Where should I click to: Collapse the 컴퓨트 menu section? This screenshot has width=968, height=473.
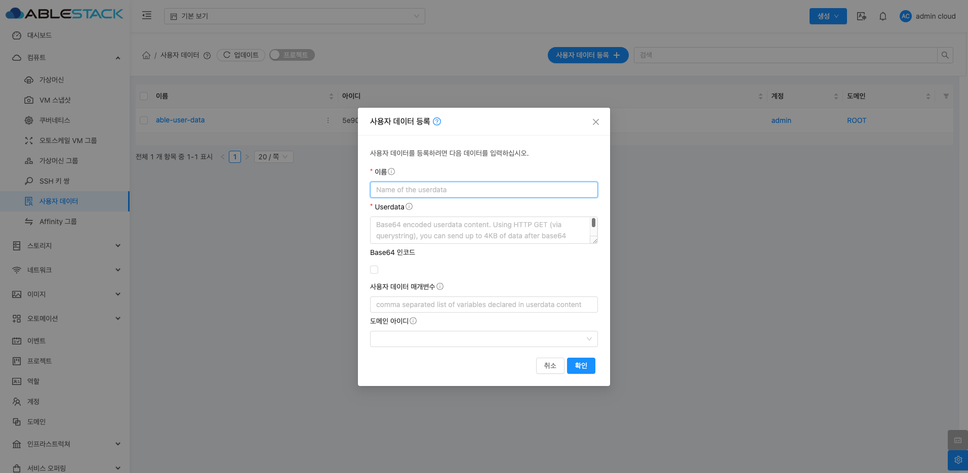pos(65,58)
